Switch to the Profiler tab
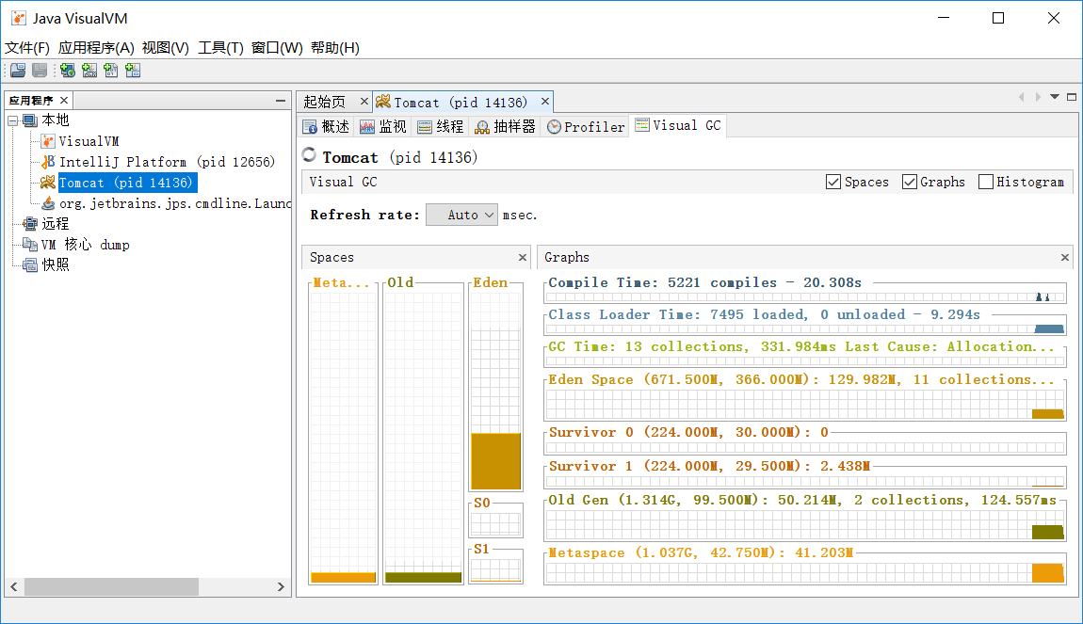 [586, 127]
